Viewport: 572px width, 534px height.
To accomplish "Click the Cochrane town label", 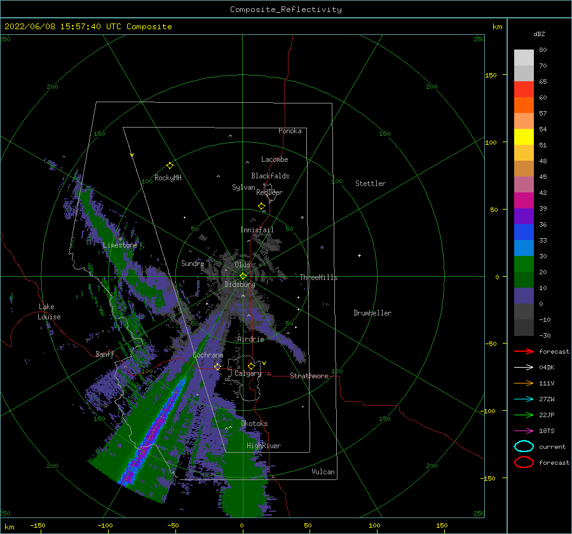I will 208,355.
